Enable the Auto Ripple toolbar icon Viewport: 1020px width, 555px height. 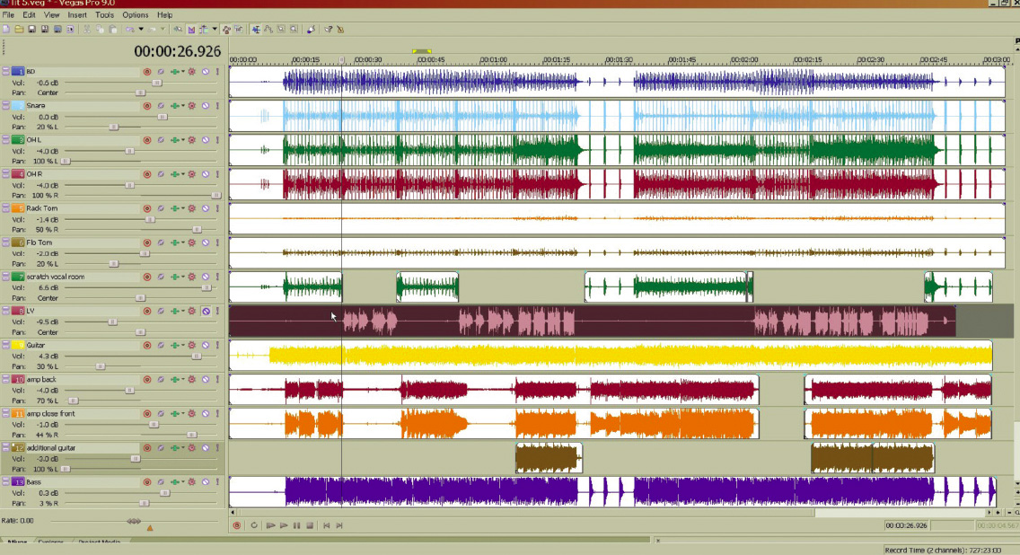[191, 30]
